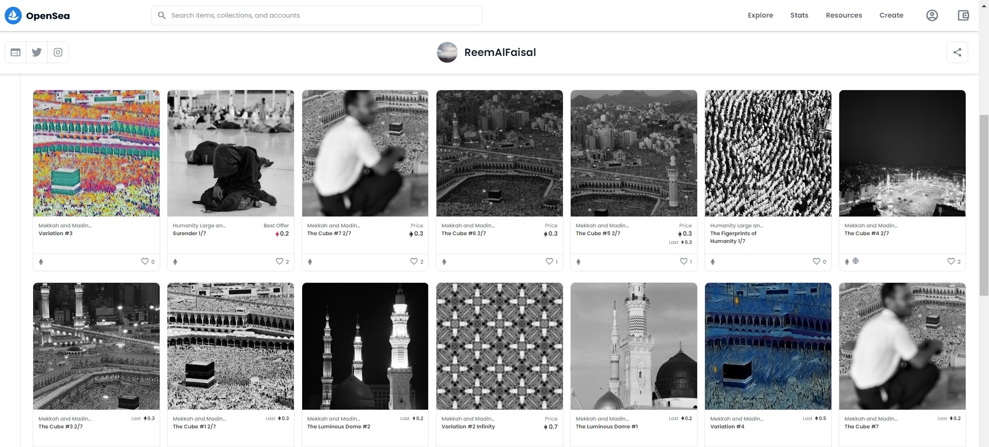Expand the Resources menu
Viewport: 989px width, 447px height.
pos(843,16)
